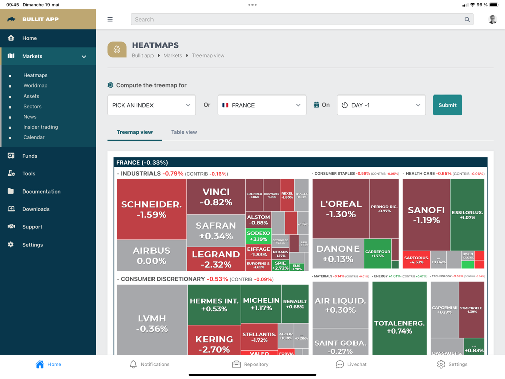Click the Tools icon in sidebar
The width and height of the screenshot is (505, 379).
11,173
